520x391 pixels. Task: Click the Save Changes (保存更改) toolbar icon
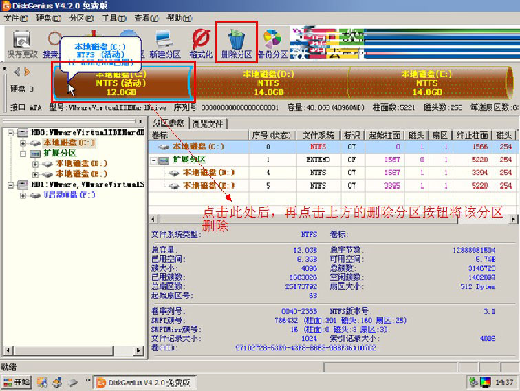[22, 44]
